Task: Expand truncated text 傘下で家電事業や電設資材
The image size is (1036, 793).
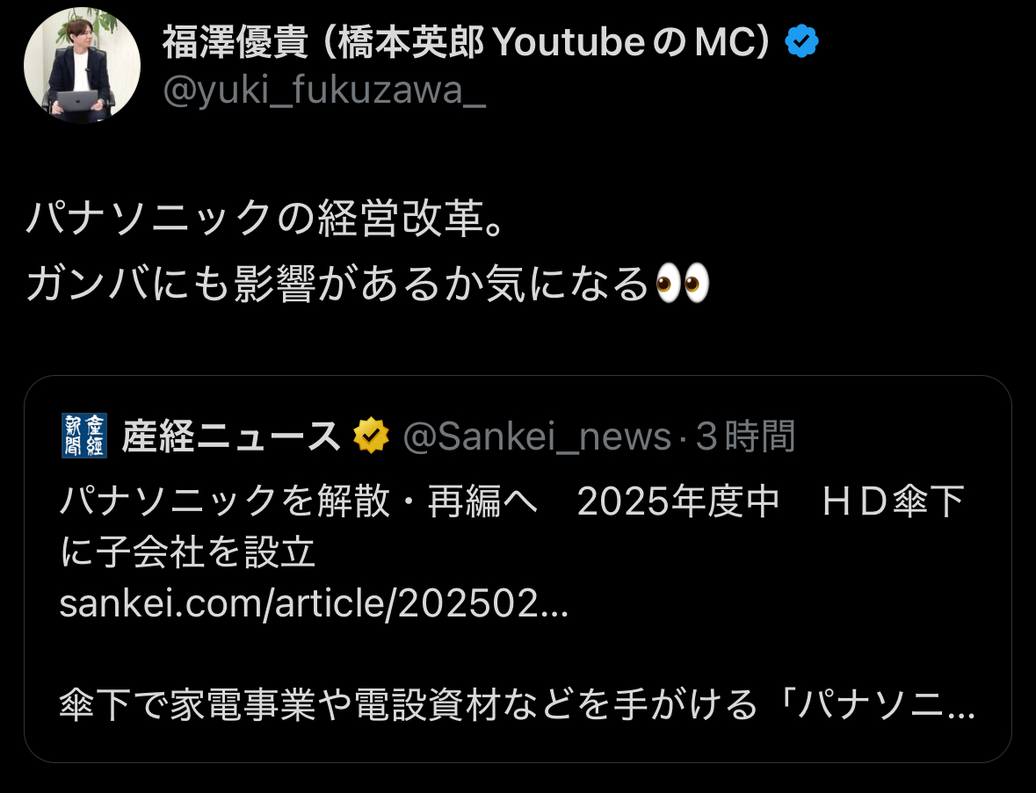Action: [518, 704]
